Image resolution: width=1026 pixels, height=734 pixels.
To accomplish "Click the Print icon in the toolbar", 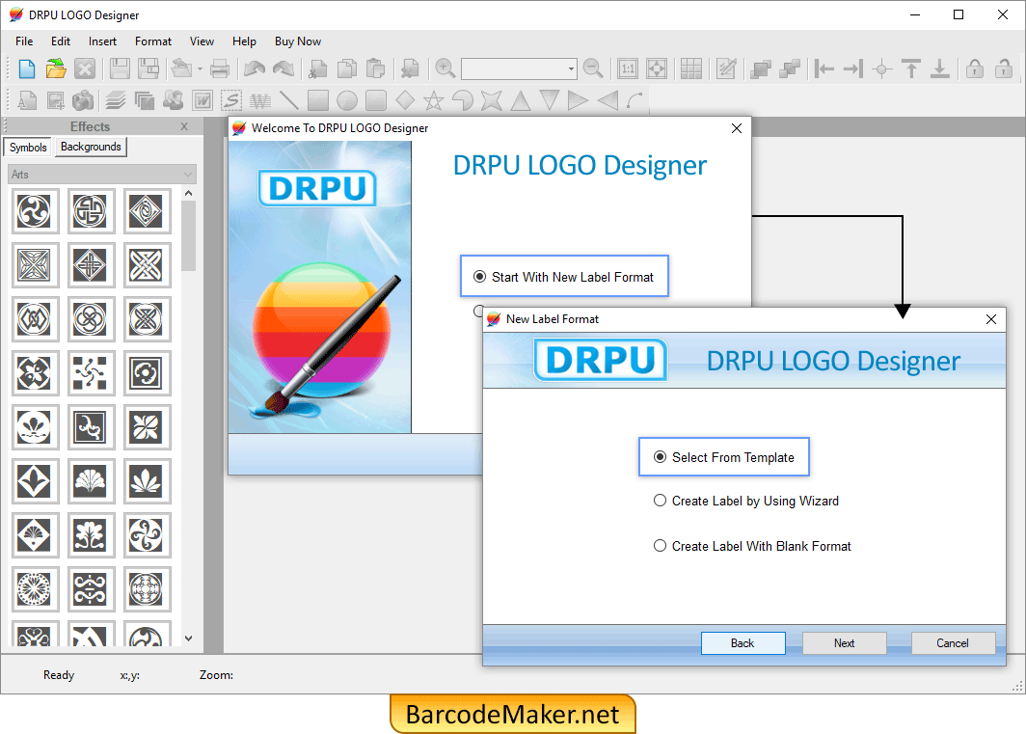I will (220, 68).
